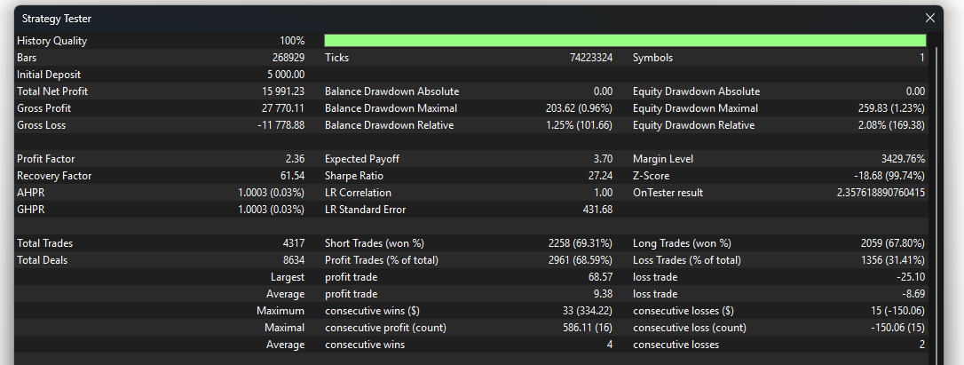Click Balance Drawdown Relative value 1.25% (101.66)
This screenshot has height=365, width=964.
[579, 125]
